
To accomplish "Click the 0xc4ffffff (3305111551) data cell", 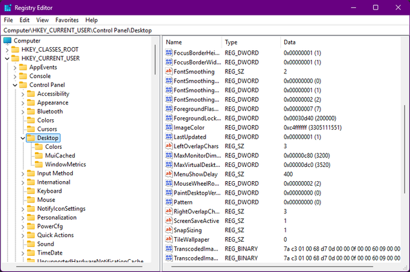I will coord(313,128).
